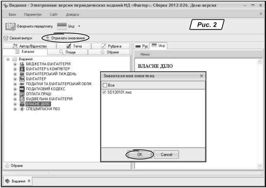This screenshot has width=266, height=188.
Task: Click Cancel in Завантаження оновлень dialog
Action: pos(166,155)
